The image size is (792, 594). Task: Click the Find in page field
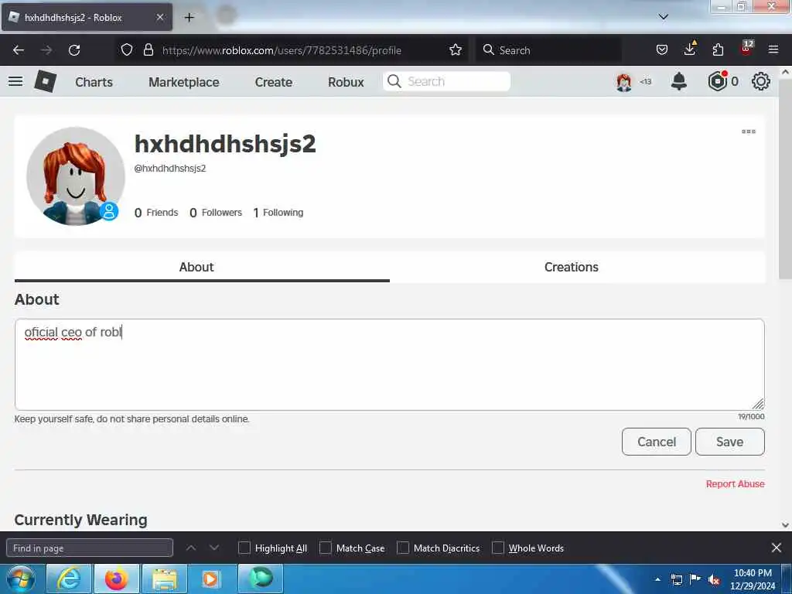(x=90, y=548)
